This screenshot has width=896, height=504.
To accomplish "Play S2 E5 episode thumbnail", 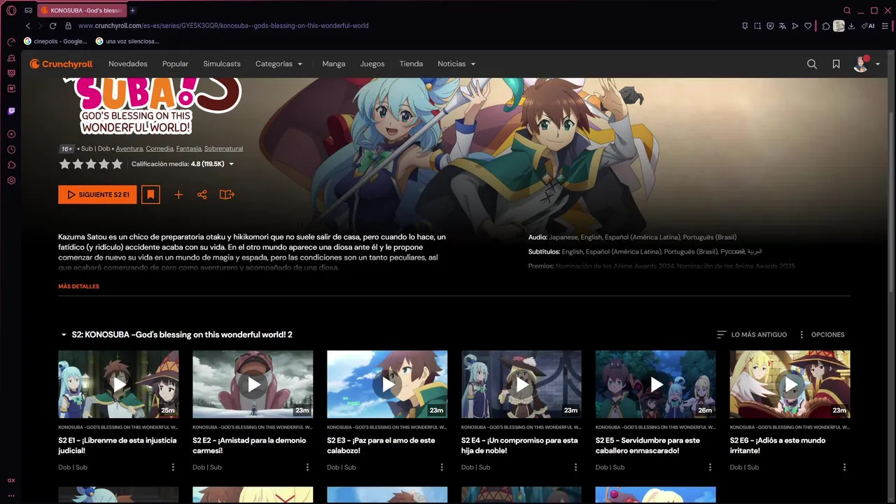I will point(656,384).
